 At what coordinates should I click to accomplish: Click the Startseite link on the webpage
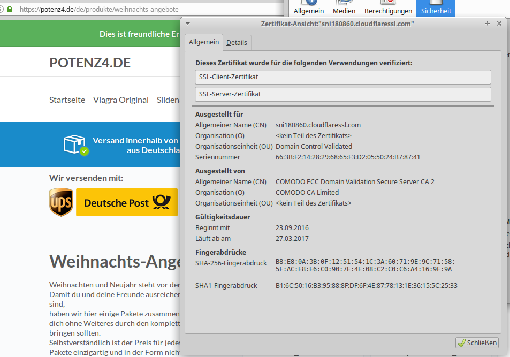[x=67, y=100]
